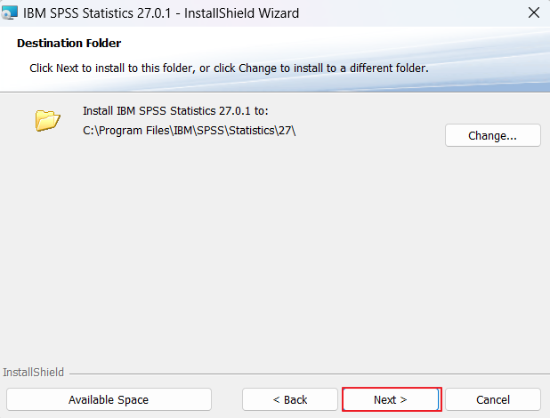Click the Destination Folder heading
The width and height of the screenshot is (550, 418).
click(69, 43)
